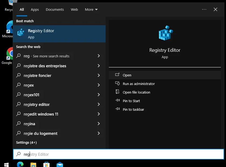Click magnifier icon next to 'regedit windows 11'

18,114
